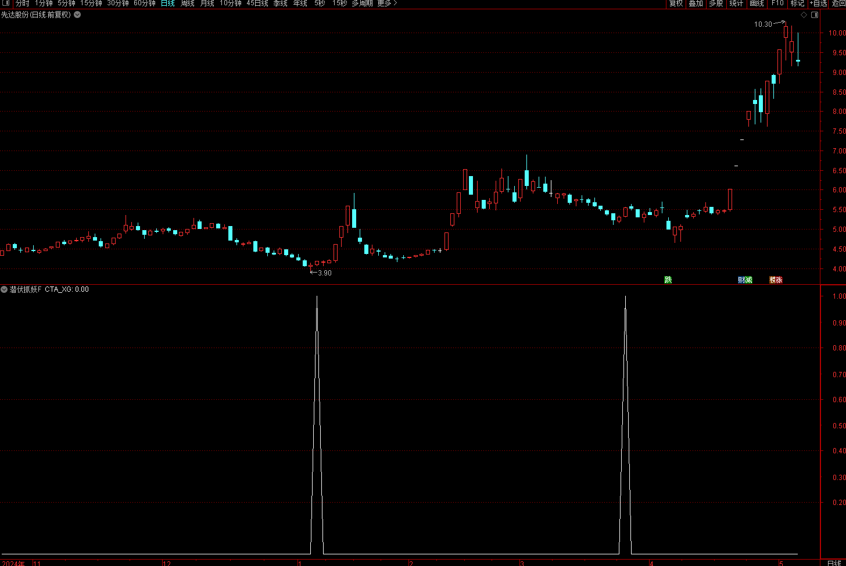
Task: Click the CTA_XG: 0.00 indicator value
Action: pos(67,289)
